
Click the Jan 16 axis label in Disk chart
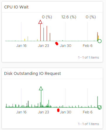[21, 112]
